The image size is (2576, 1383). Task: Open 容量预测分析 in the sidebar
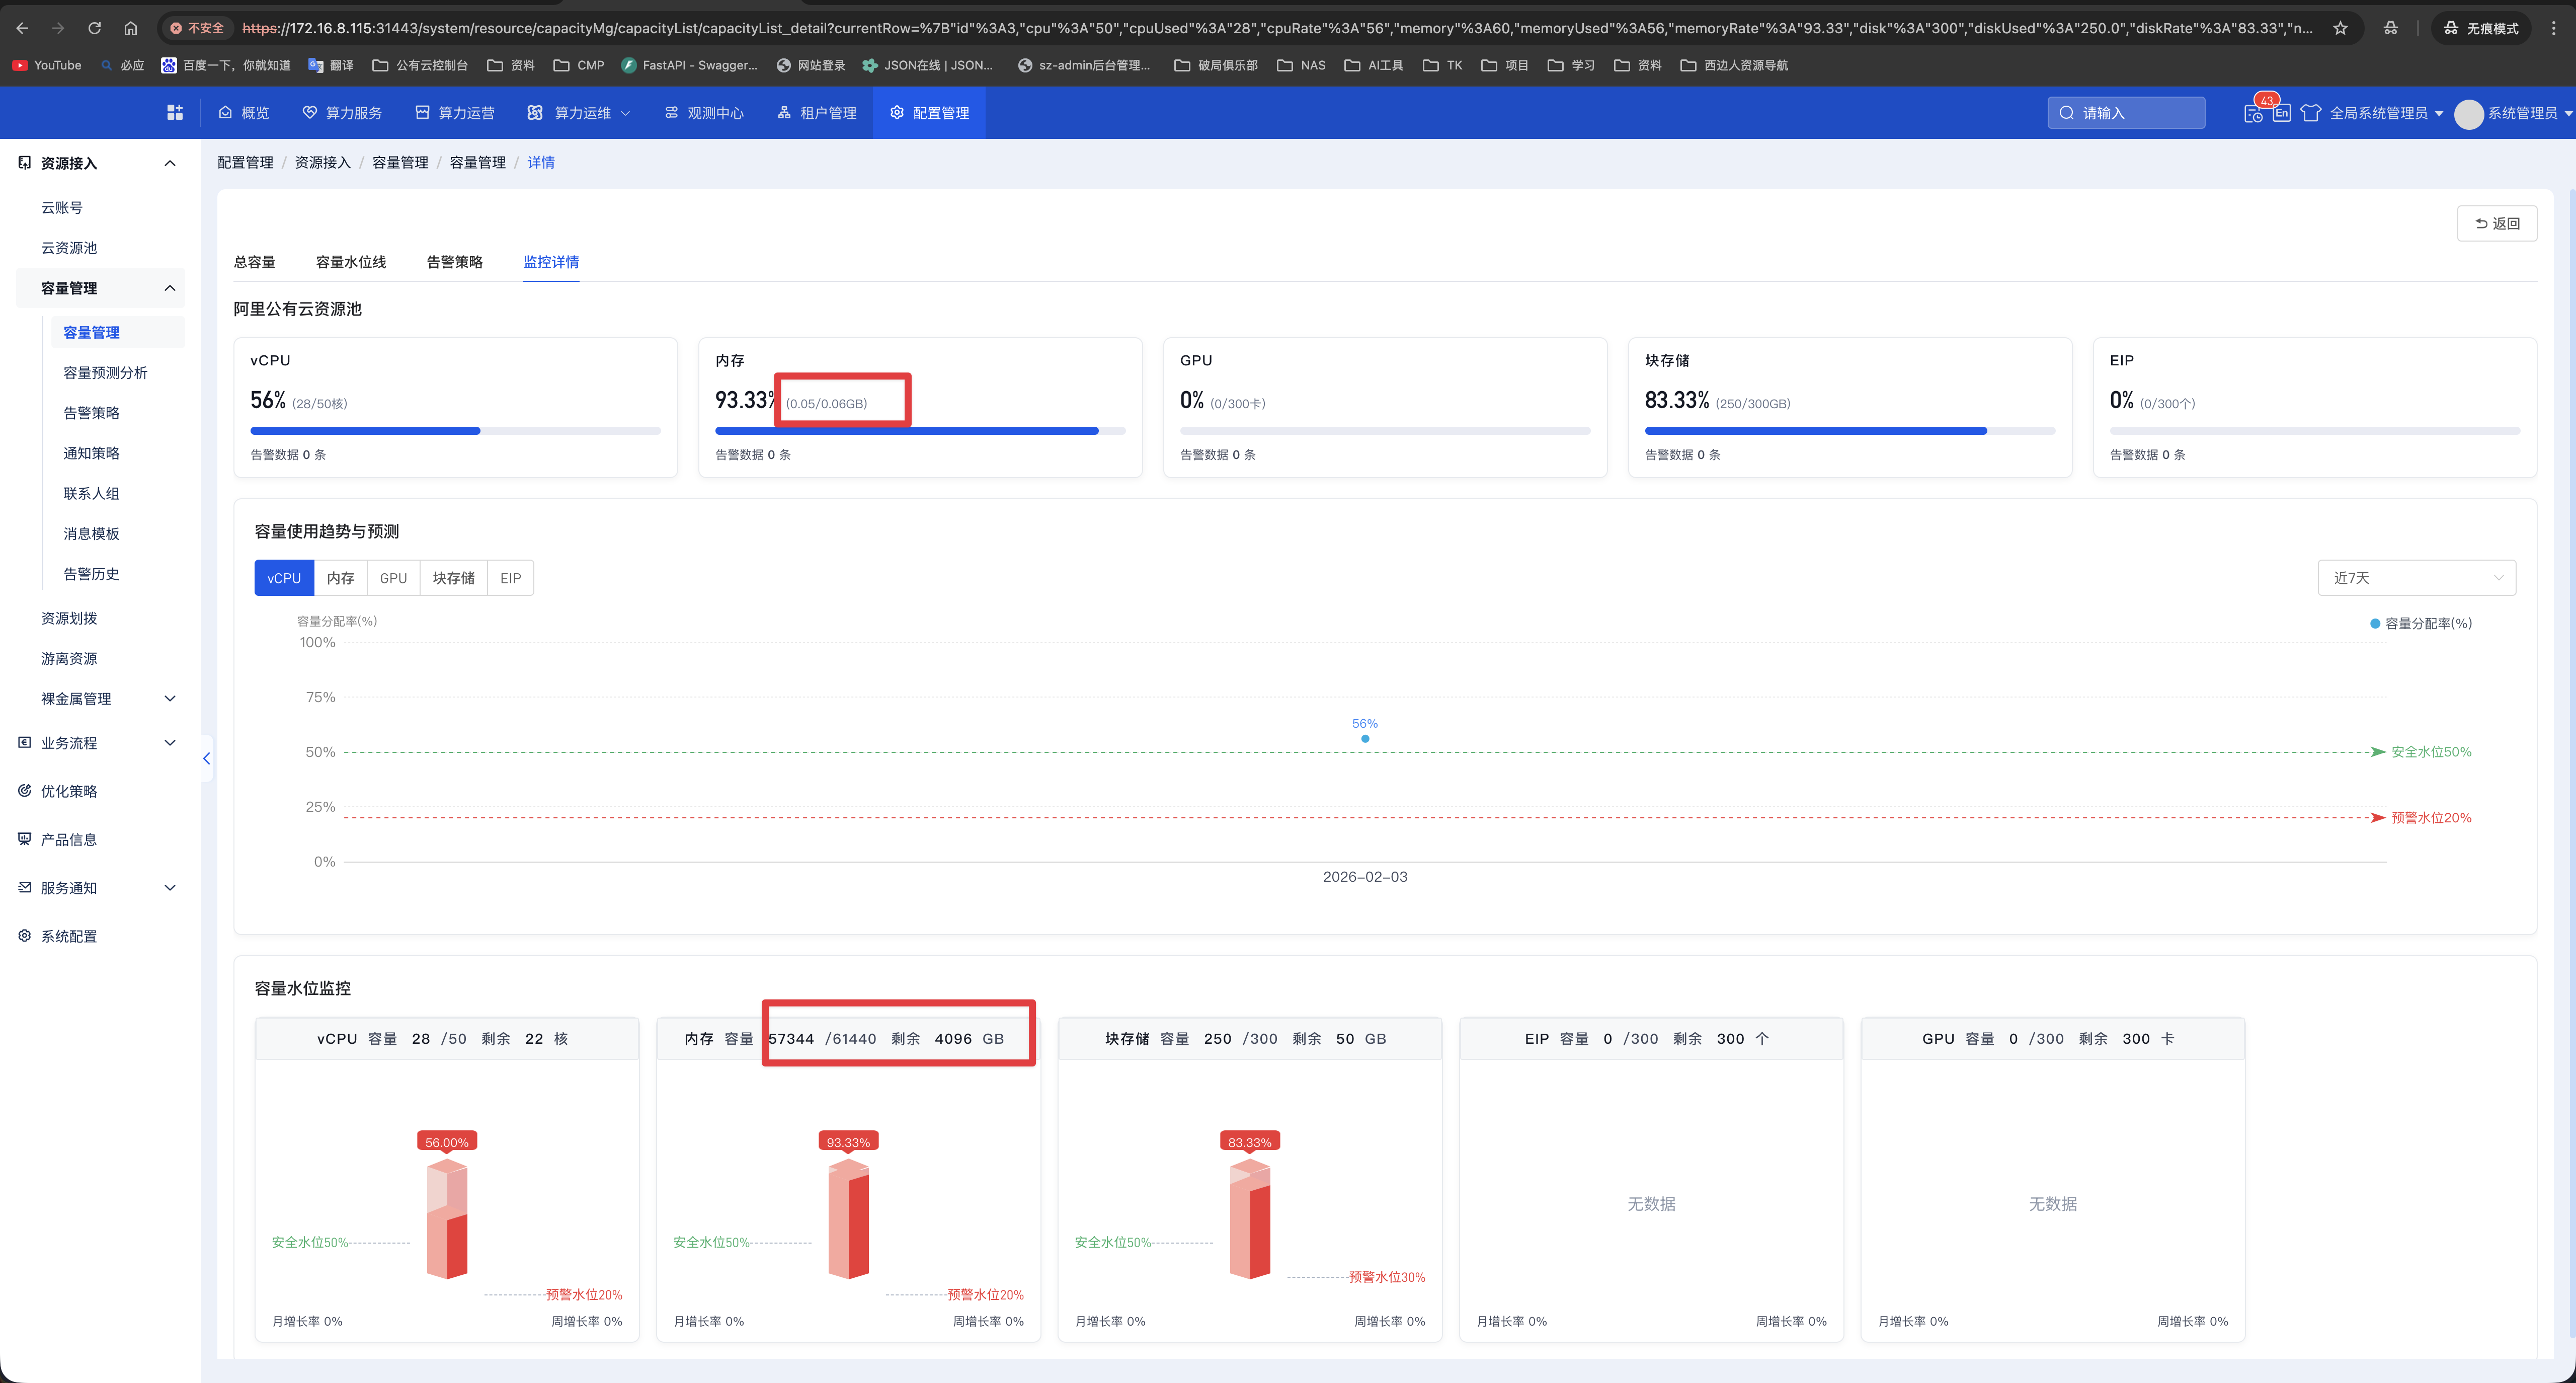point(105,372)
